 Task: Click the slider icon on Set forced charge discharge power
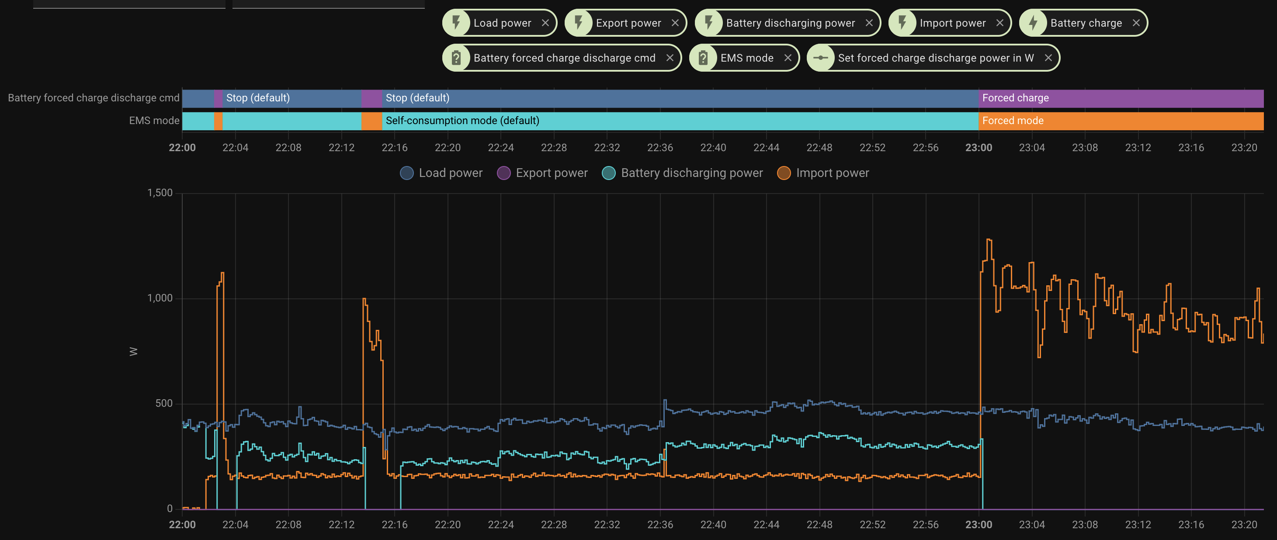(x=822, y=58)
